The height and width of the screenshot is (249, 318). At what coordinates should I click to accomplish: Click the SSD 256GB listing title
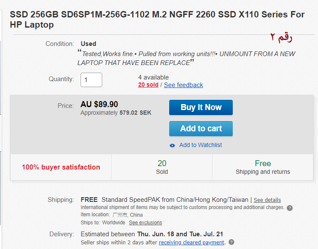157,20
